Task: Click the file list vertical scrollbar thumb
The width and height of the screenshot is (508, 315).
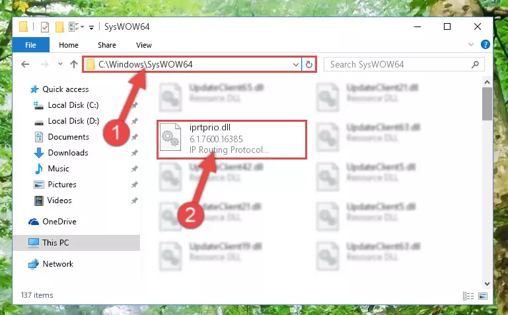Action: pyautogui.click(x=487, y=104)
